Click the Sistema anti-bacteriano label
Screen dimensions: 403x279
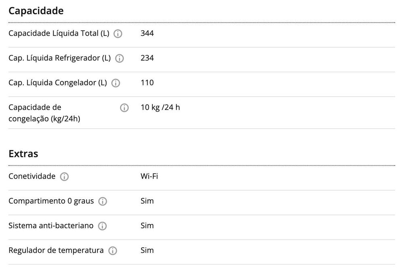(x=51, y=226)
